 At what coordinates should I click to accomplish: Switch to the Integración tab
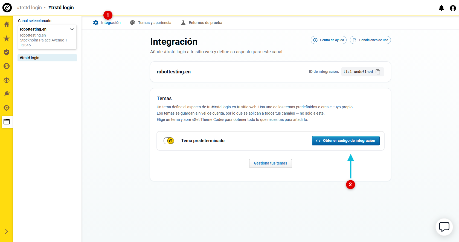point(107,23)
